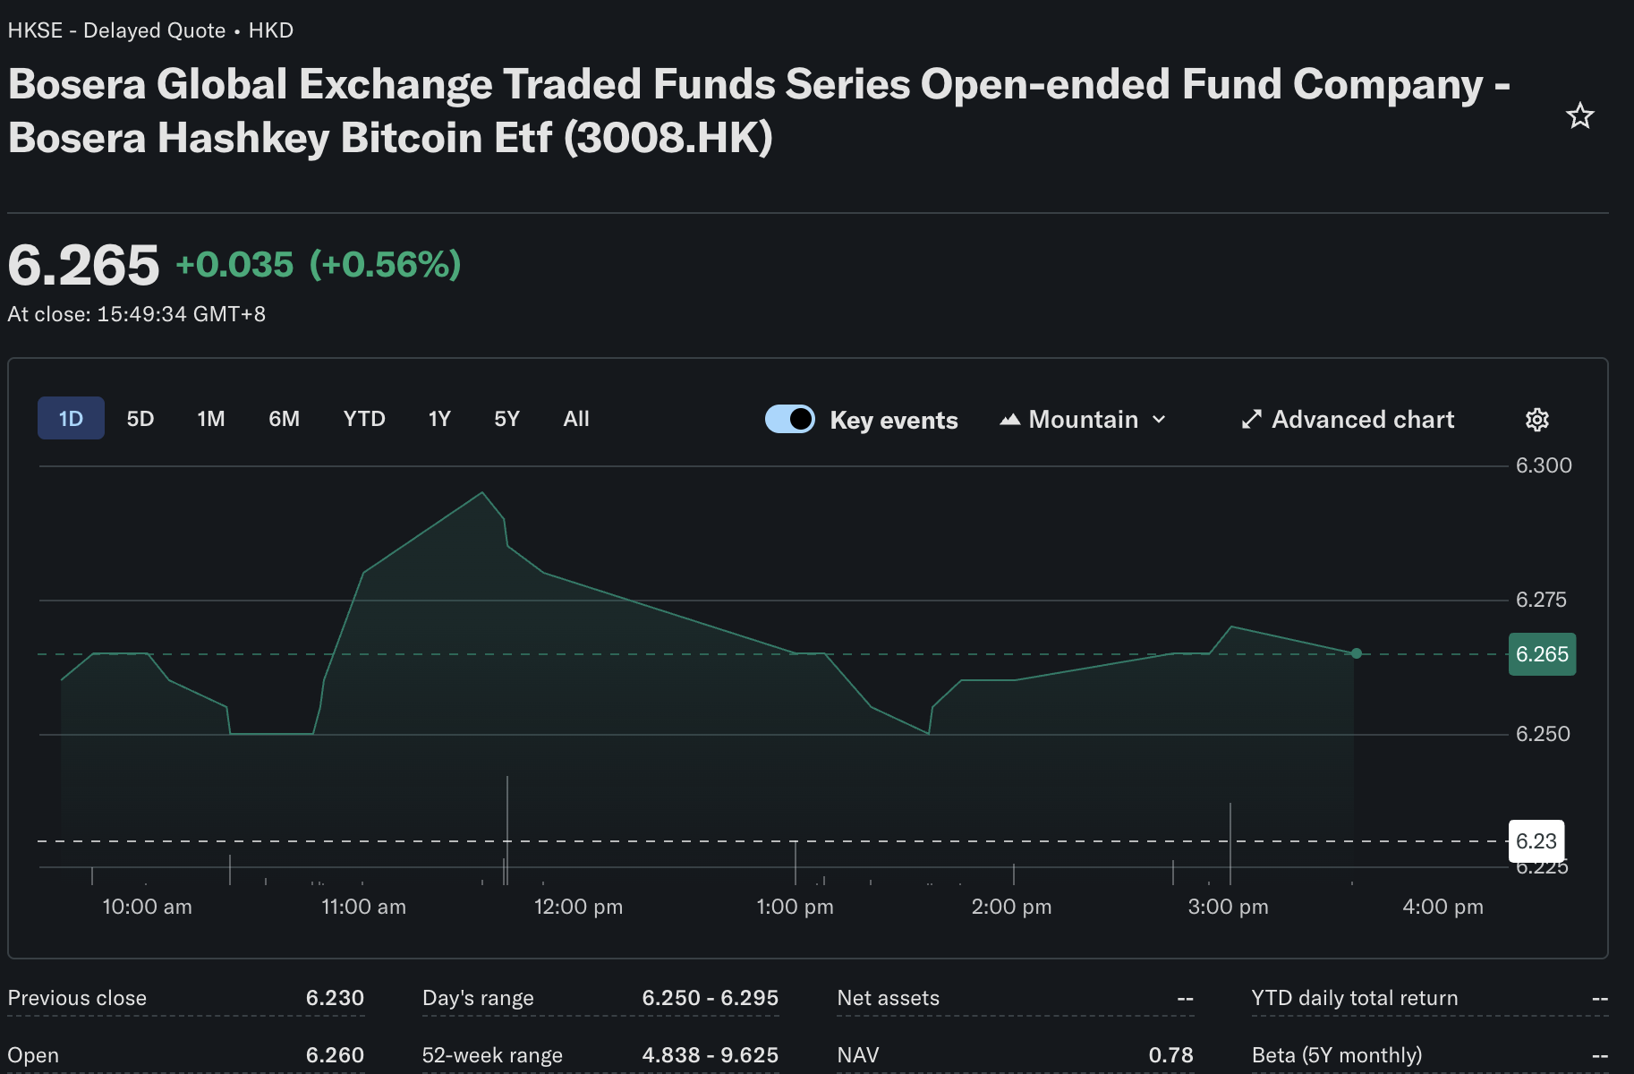The width and height of the screenshot is (1634, 1074).
Task: Click the NAV label
Action: [x=858, y=1055]
